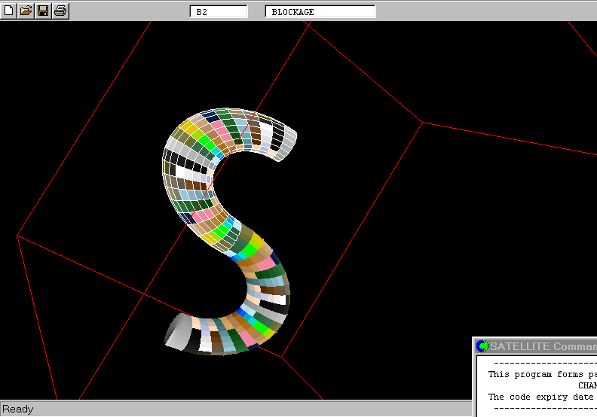The image size is (597, 417).
Task: Pick the blue cell on the lower pipe curve
Action: pyautogui.click(x=242, y=312)
